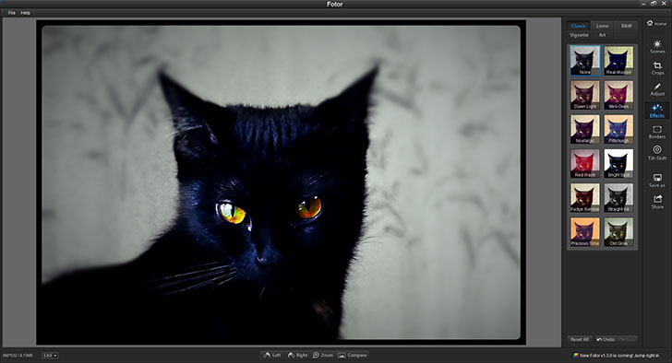
Task: Apply the Real-Illusion effect
Action: coord(618,61)
